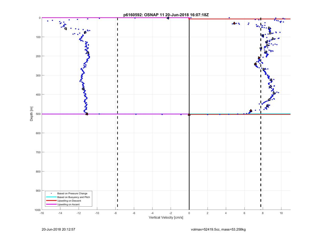Click legend entry 'Upwelling on Descent'
This screenshot has width=321, height=236.
[69, 201]
